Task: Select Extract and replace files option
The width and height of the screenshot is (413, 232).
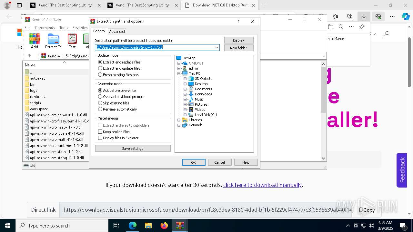Action: point(119,62)
